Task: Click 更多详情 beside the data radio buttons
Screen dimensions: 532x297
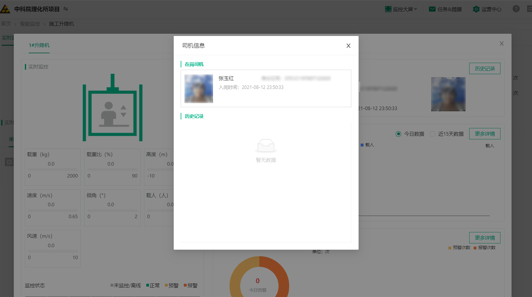Action: 485,134
